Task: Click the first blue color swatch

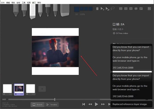Action: click(76, 9)
